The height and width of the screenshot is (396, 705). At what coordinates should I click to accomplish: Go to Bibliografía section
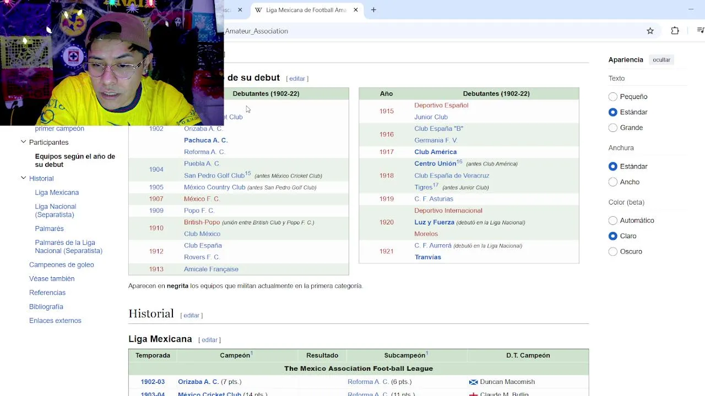[x=46, y=307]
